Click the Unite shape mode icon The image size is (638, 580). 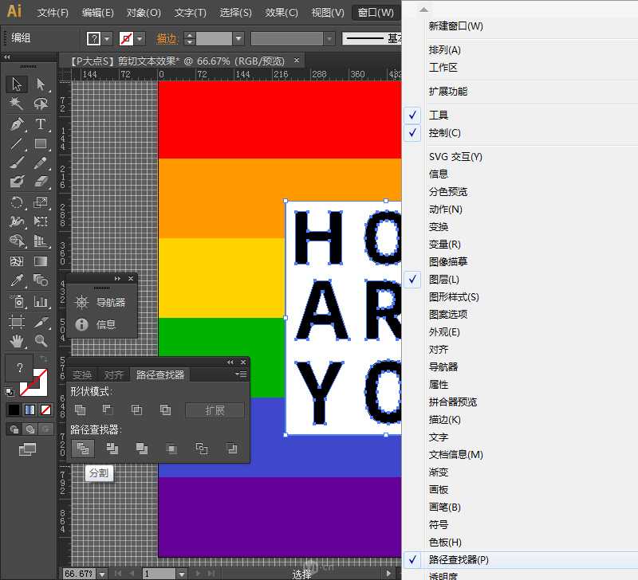pos(81,410)
